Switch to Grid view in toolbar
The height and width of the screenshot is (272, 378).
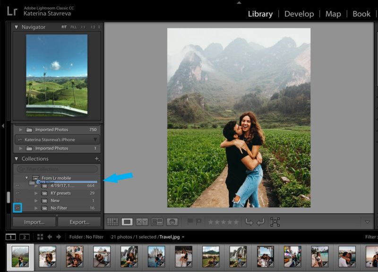pos(112,221)
